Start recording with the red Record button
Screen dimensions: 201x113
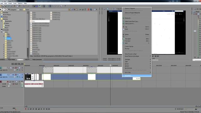click(x=26, y=109)
